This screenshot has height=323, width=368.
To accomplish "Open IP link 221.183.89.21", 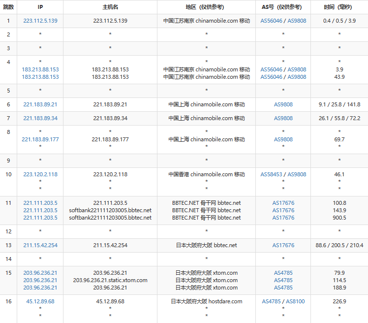I will point(40,104).
